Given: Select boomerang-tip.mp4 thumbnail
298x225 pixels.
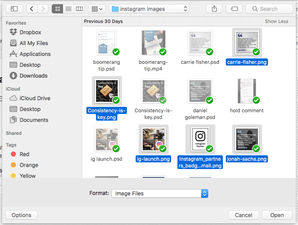Looking at the screenshot, I should [154, 43].
